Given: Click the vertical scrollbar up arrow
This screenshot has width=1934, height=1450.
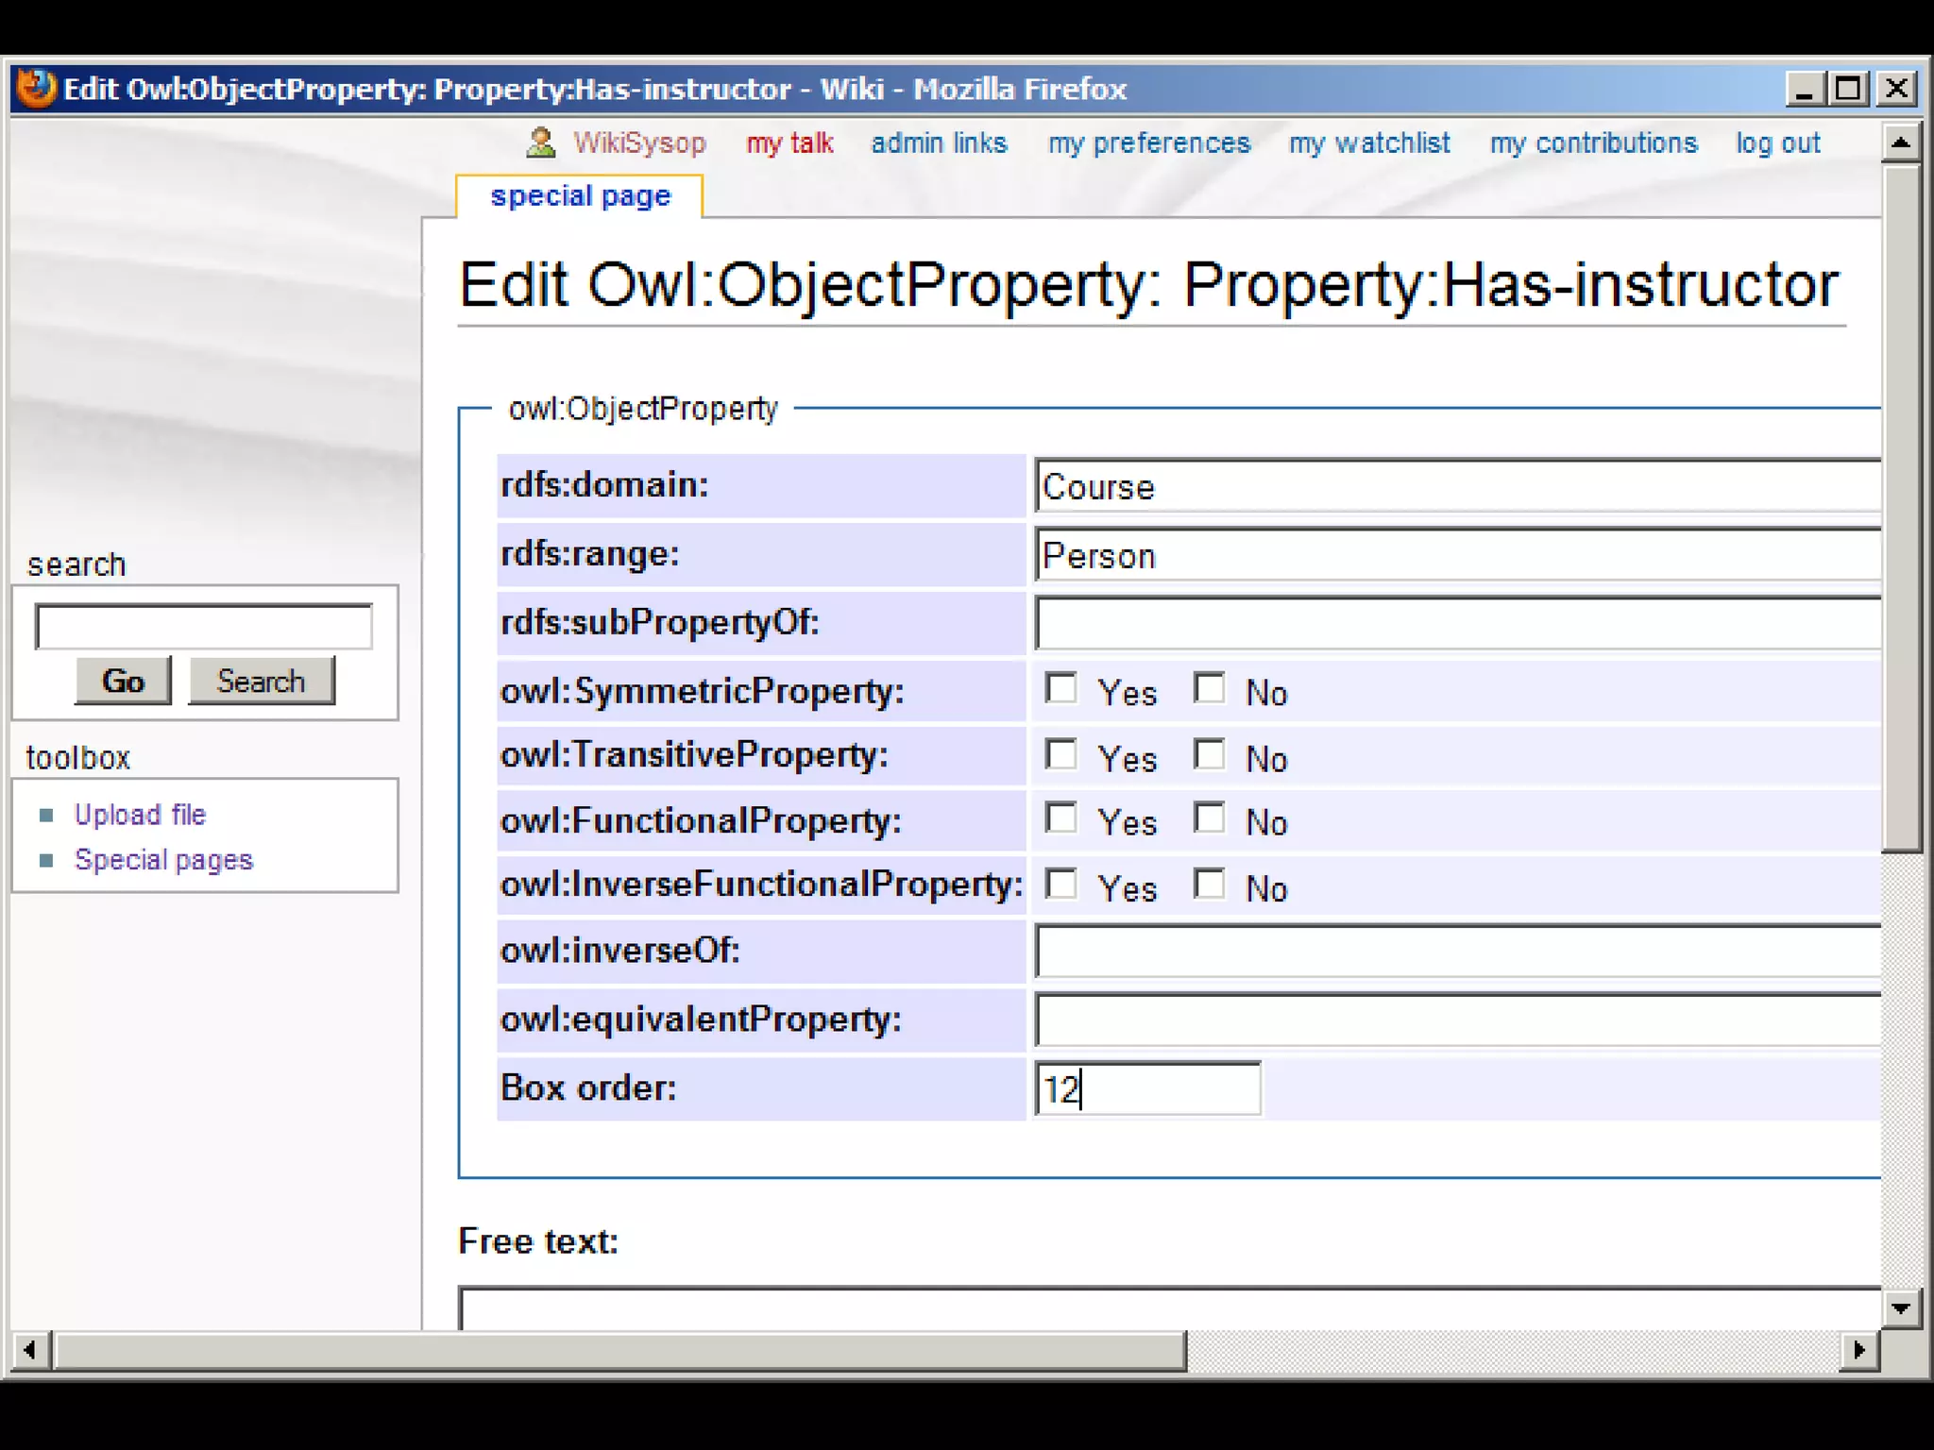Looking at the screenshot, I should (x=1901, y=143).
